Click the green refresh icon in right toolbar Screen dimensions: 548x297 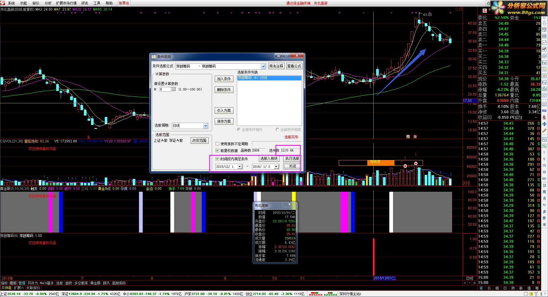(x=544, y=146)
